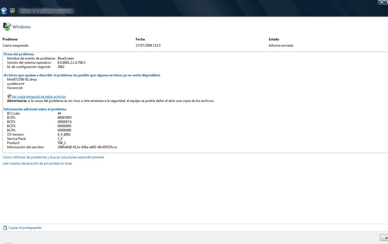The image size is (388, 244).
Task: Click the Service Pack value '1_0'
Action: tap(60, 139)
